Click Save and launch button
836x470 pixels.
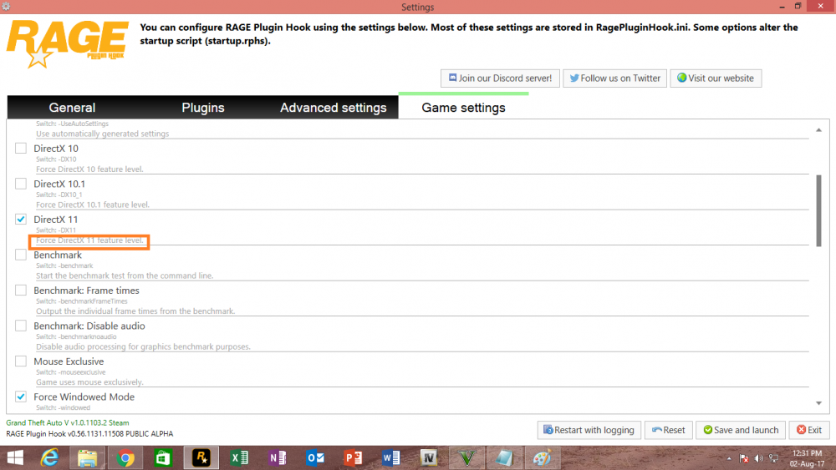pos(741,430)
